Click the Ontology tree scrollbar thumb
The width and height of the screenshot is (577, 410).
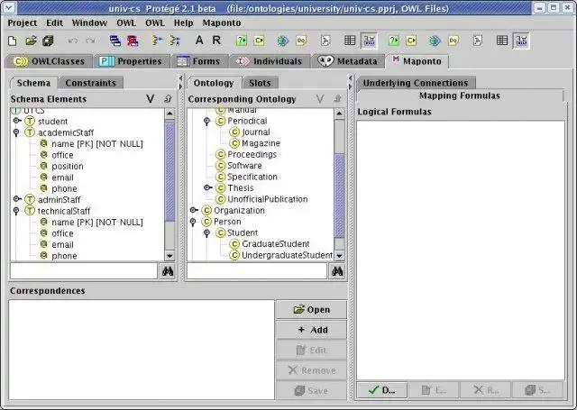(339, 196)
